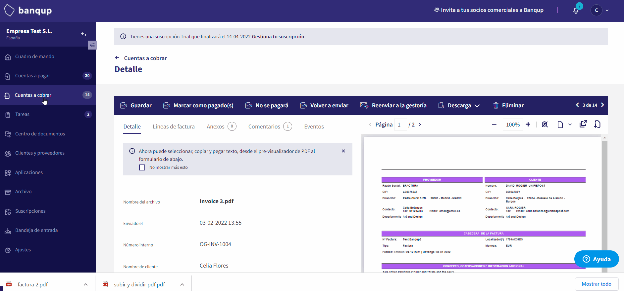
Task: Click Reenviar a la gestoría
Action: [x=393, y=105]
